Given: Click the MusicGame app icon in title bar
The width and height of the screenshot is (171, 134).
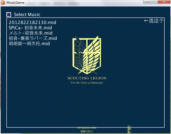Looking at the screenshot, I should 3,2.
